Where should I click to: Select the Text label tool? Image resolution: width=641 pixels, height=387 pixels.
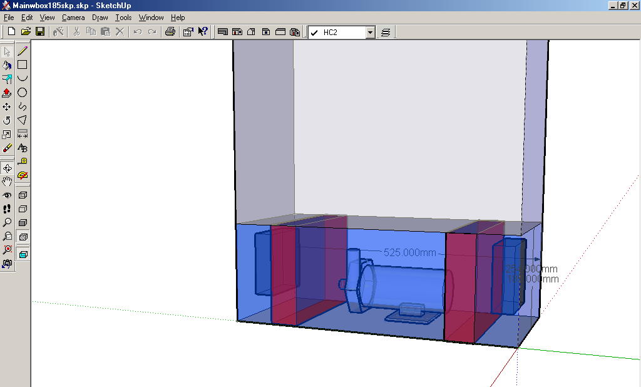[x=23, y=148]
